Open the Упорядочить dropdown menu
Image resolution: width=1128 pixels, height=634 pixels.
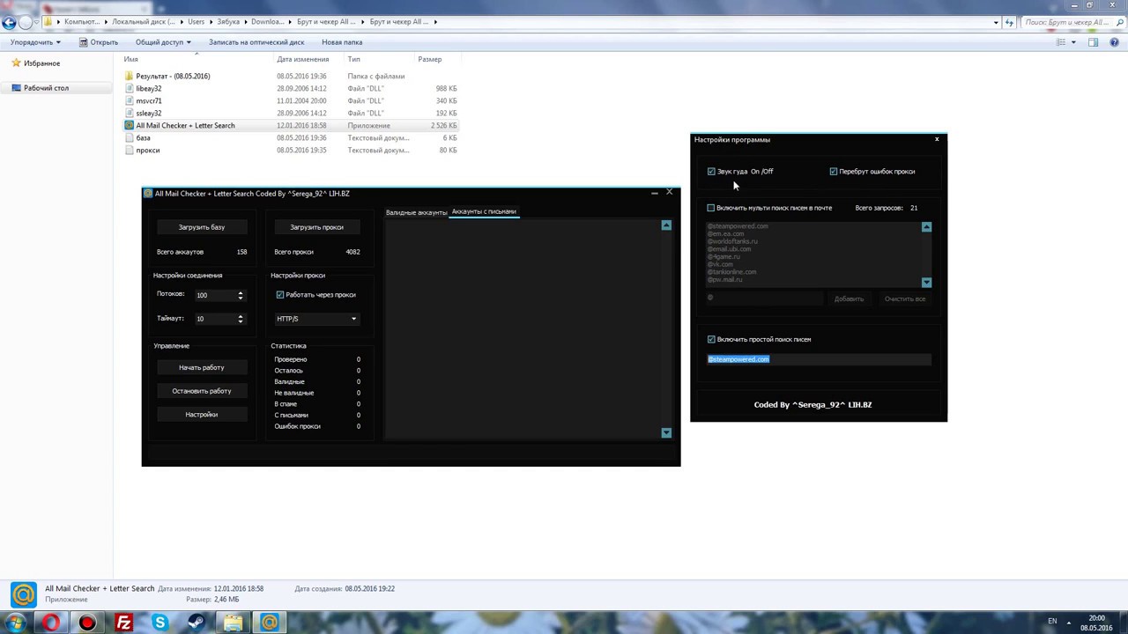click(35, 42)
